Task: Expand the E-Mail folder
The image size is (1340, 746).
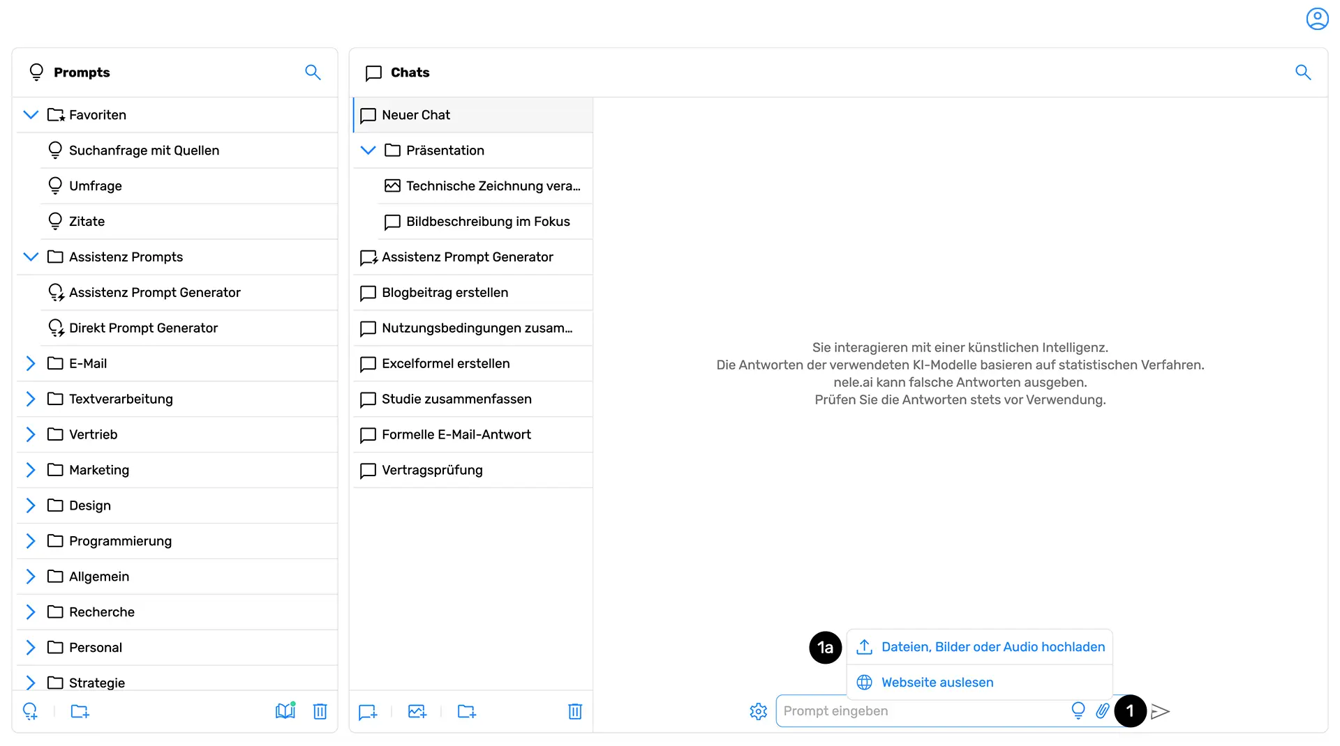Action: pyautogui.click(x=31, y=363)
